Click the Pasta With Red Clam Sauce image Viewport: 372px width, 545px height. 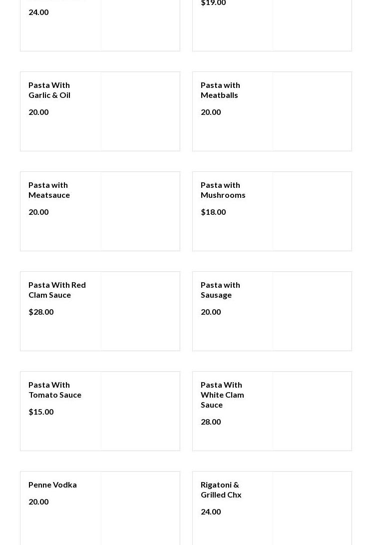click(140, 311)
